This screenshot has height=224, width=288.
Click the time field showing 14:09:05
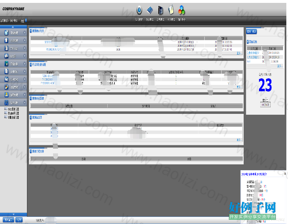point(265,105)
